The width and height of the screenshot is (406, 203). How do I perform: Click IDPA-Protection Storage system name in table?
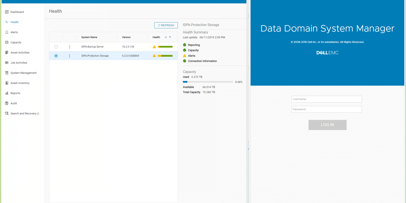pyautogui.click(x=95, y=56)
